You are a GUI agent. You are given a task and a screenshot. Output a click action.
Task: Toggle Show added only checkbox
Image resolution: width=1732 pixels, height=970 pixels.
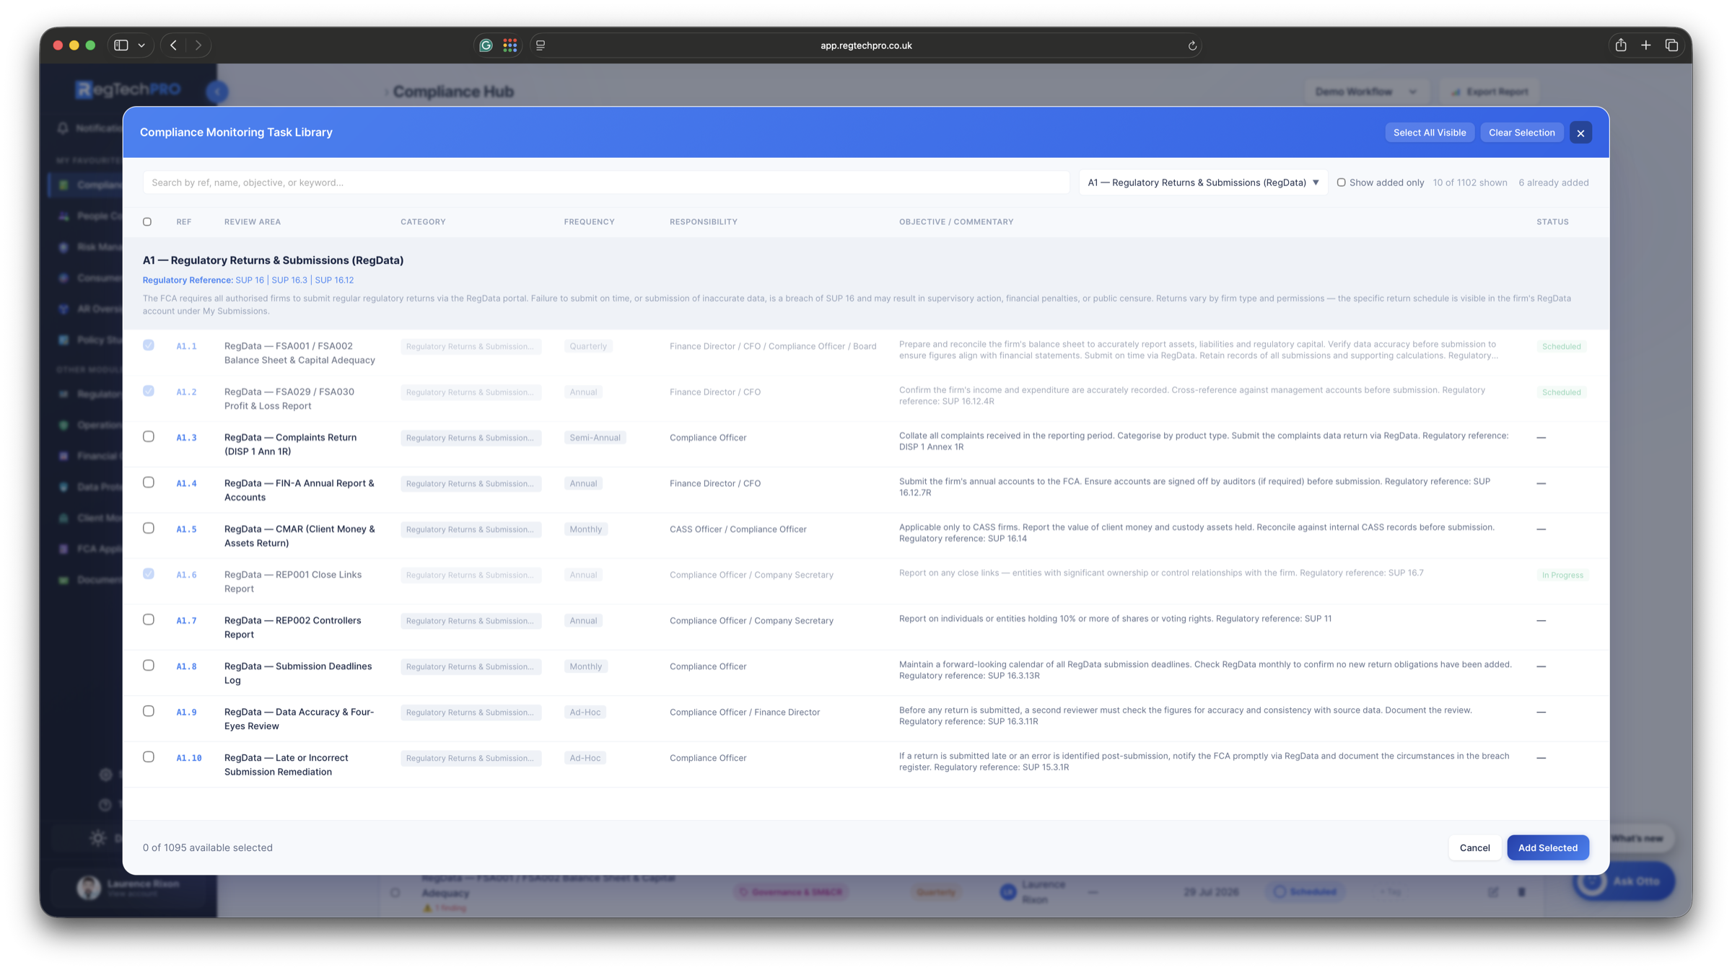coord(1341,182)
